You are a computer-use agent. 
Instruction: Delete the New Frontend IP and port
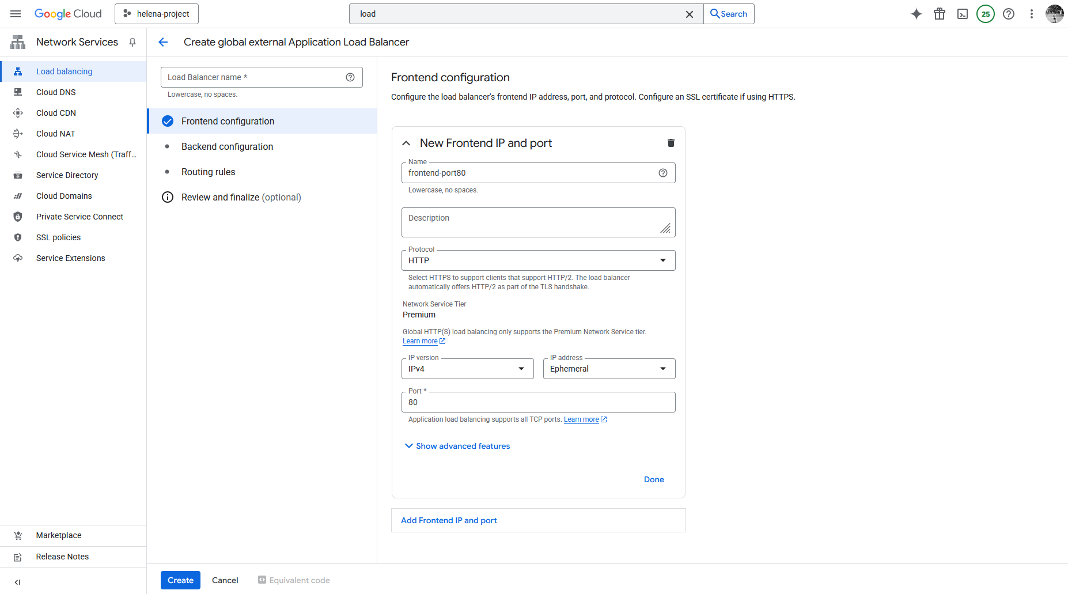671,143
